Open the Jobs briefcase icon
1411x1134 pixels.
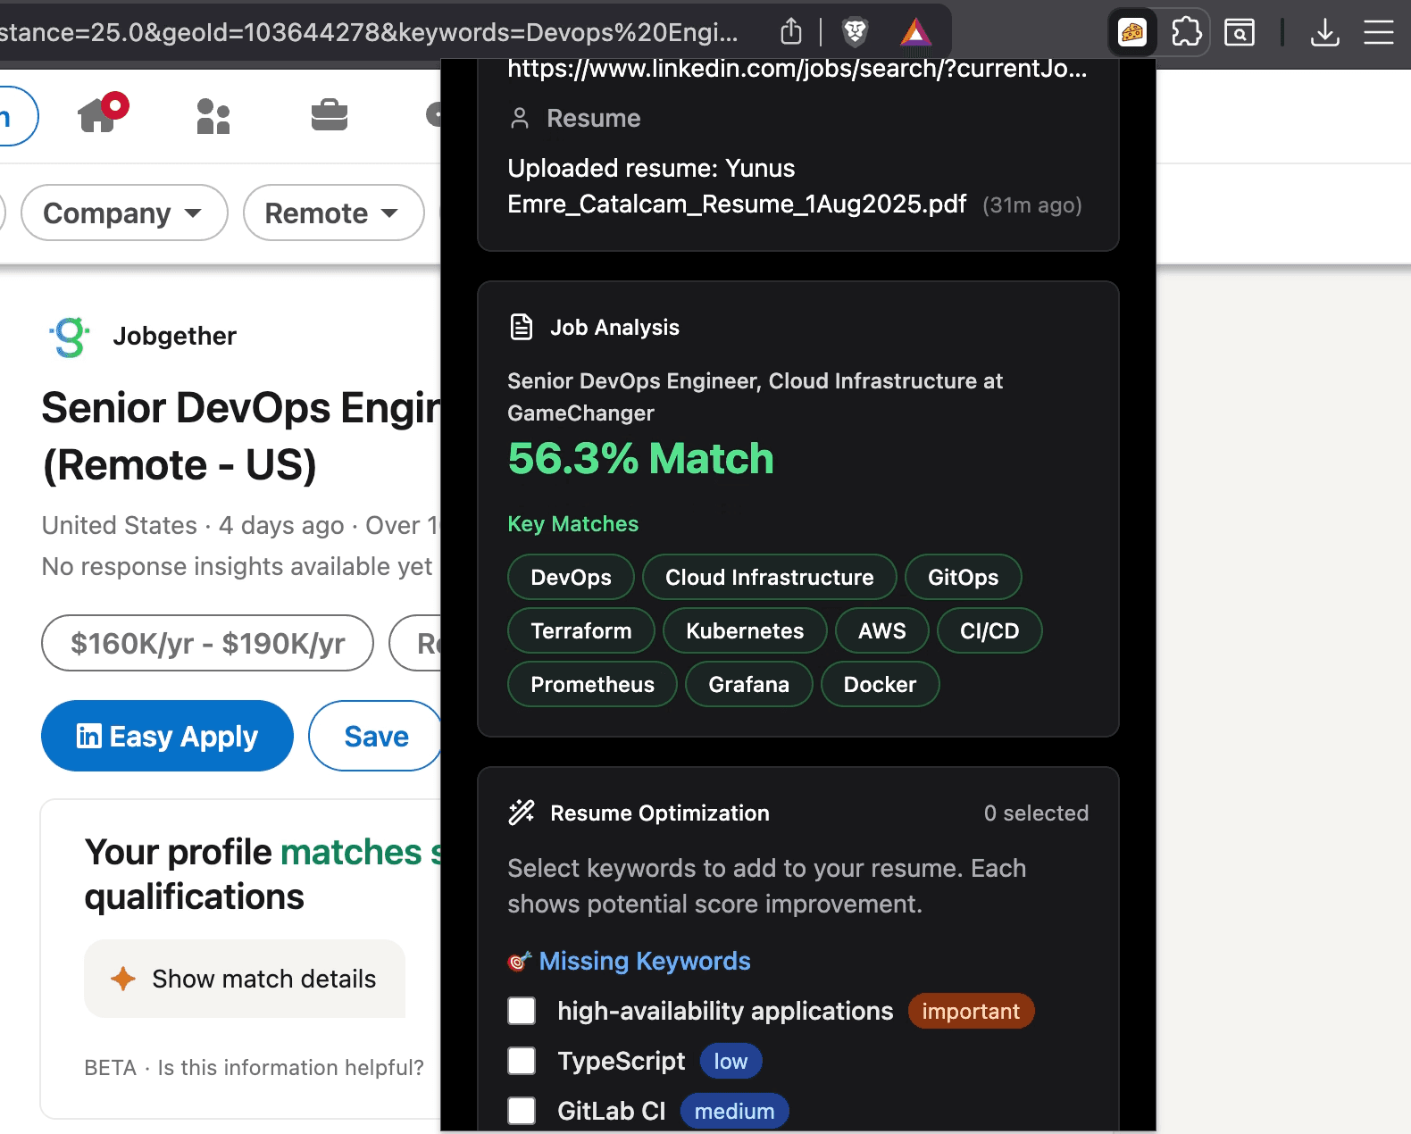[x=330, y=115]
